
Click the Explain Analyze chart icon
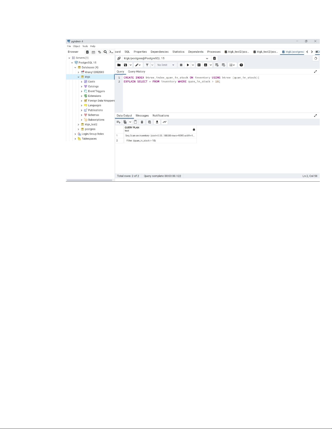click(205, 65)
